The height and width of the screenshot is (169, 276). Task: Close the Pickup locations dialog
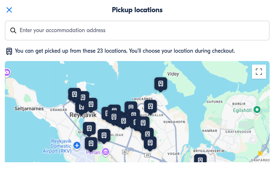click(9, 10)
